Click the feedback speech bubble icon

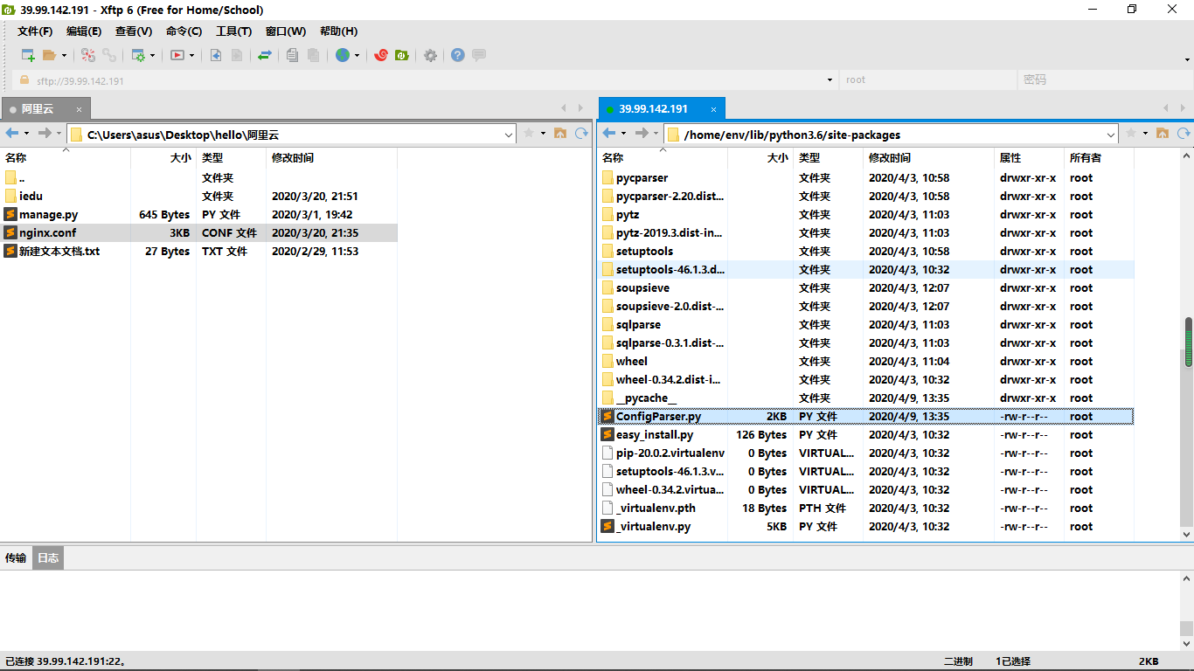[478, 54]
